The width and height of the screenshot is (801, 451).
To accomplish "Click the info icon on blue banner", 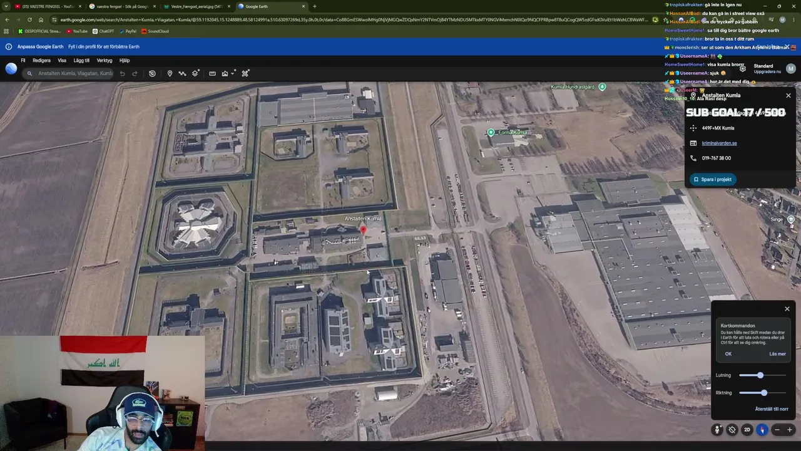I will tap(9, 46).
